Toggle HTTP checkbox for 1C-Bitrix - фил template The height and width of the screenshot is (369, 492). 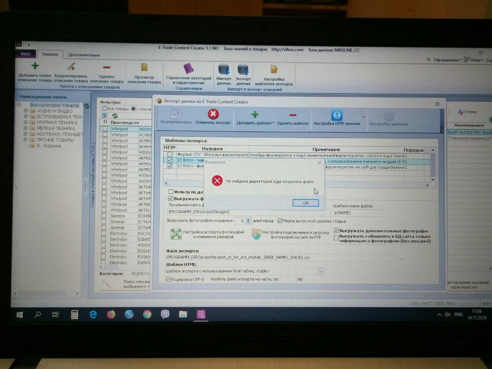(170, 166)
